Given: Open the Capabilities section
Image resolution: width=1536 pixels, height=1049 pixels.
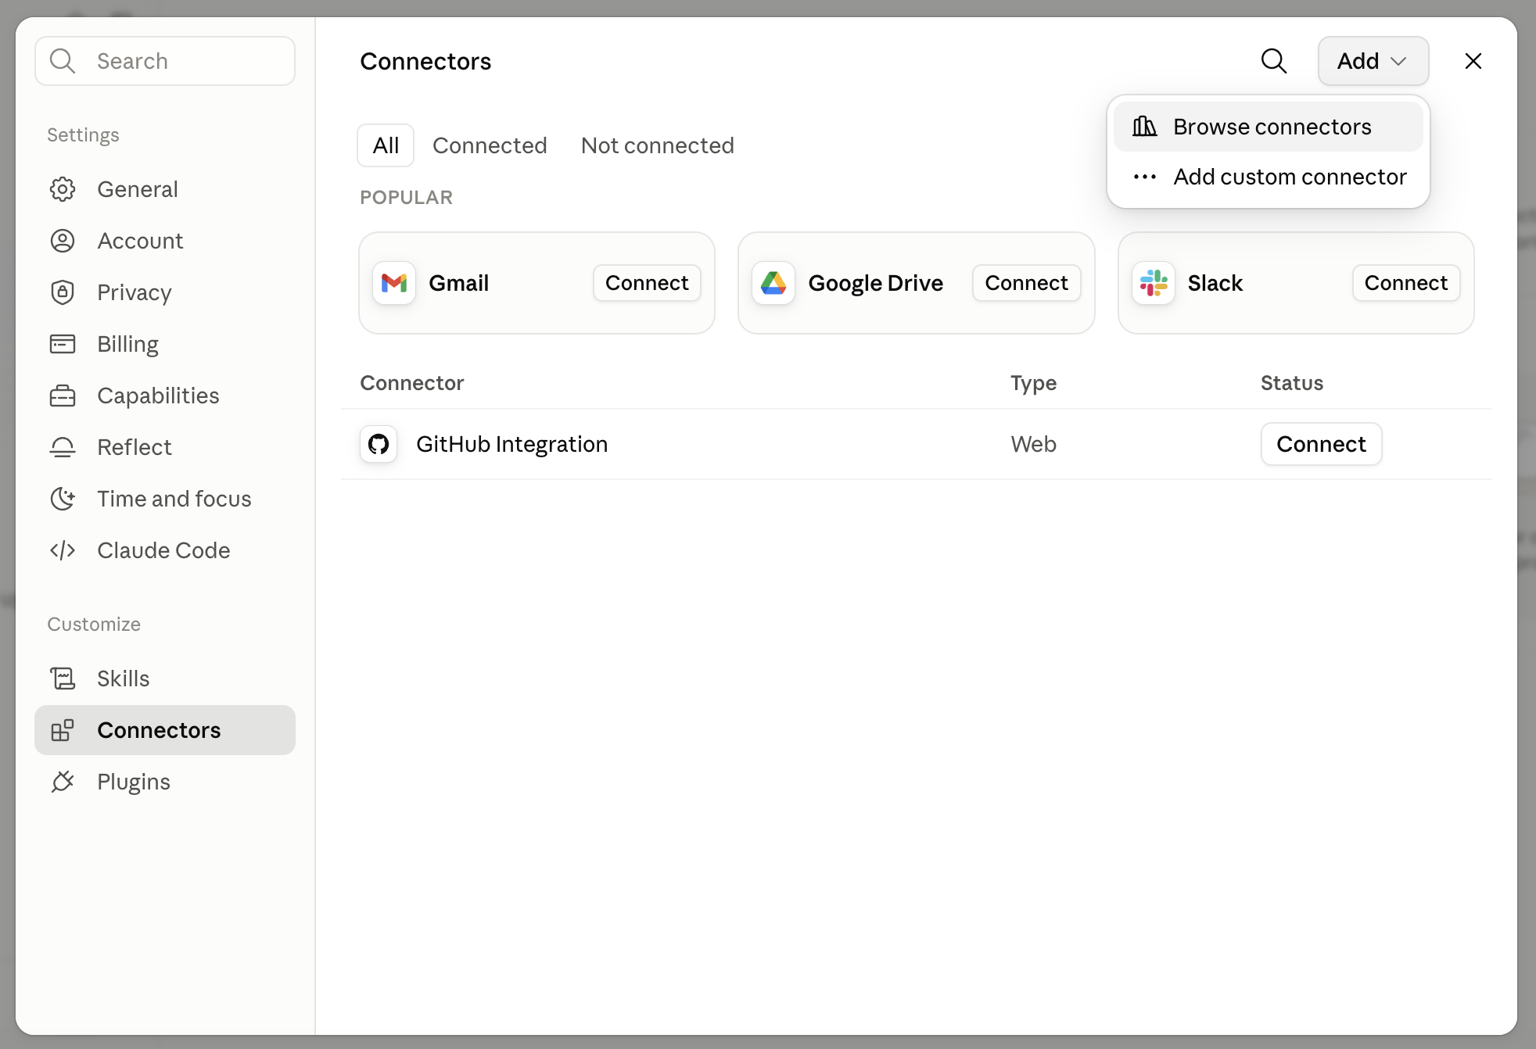Looking at the screenshot, I should click(x=165, y=396).
